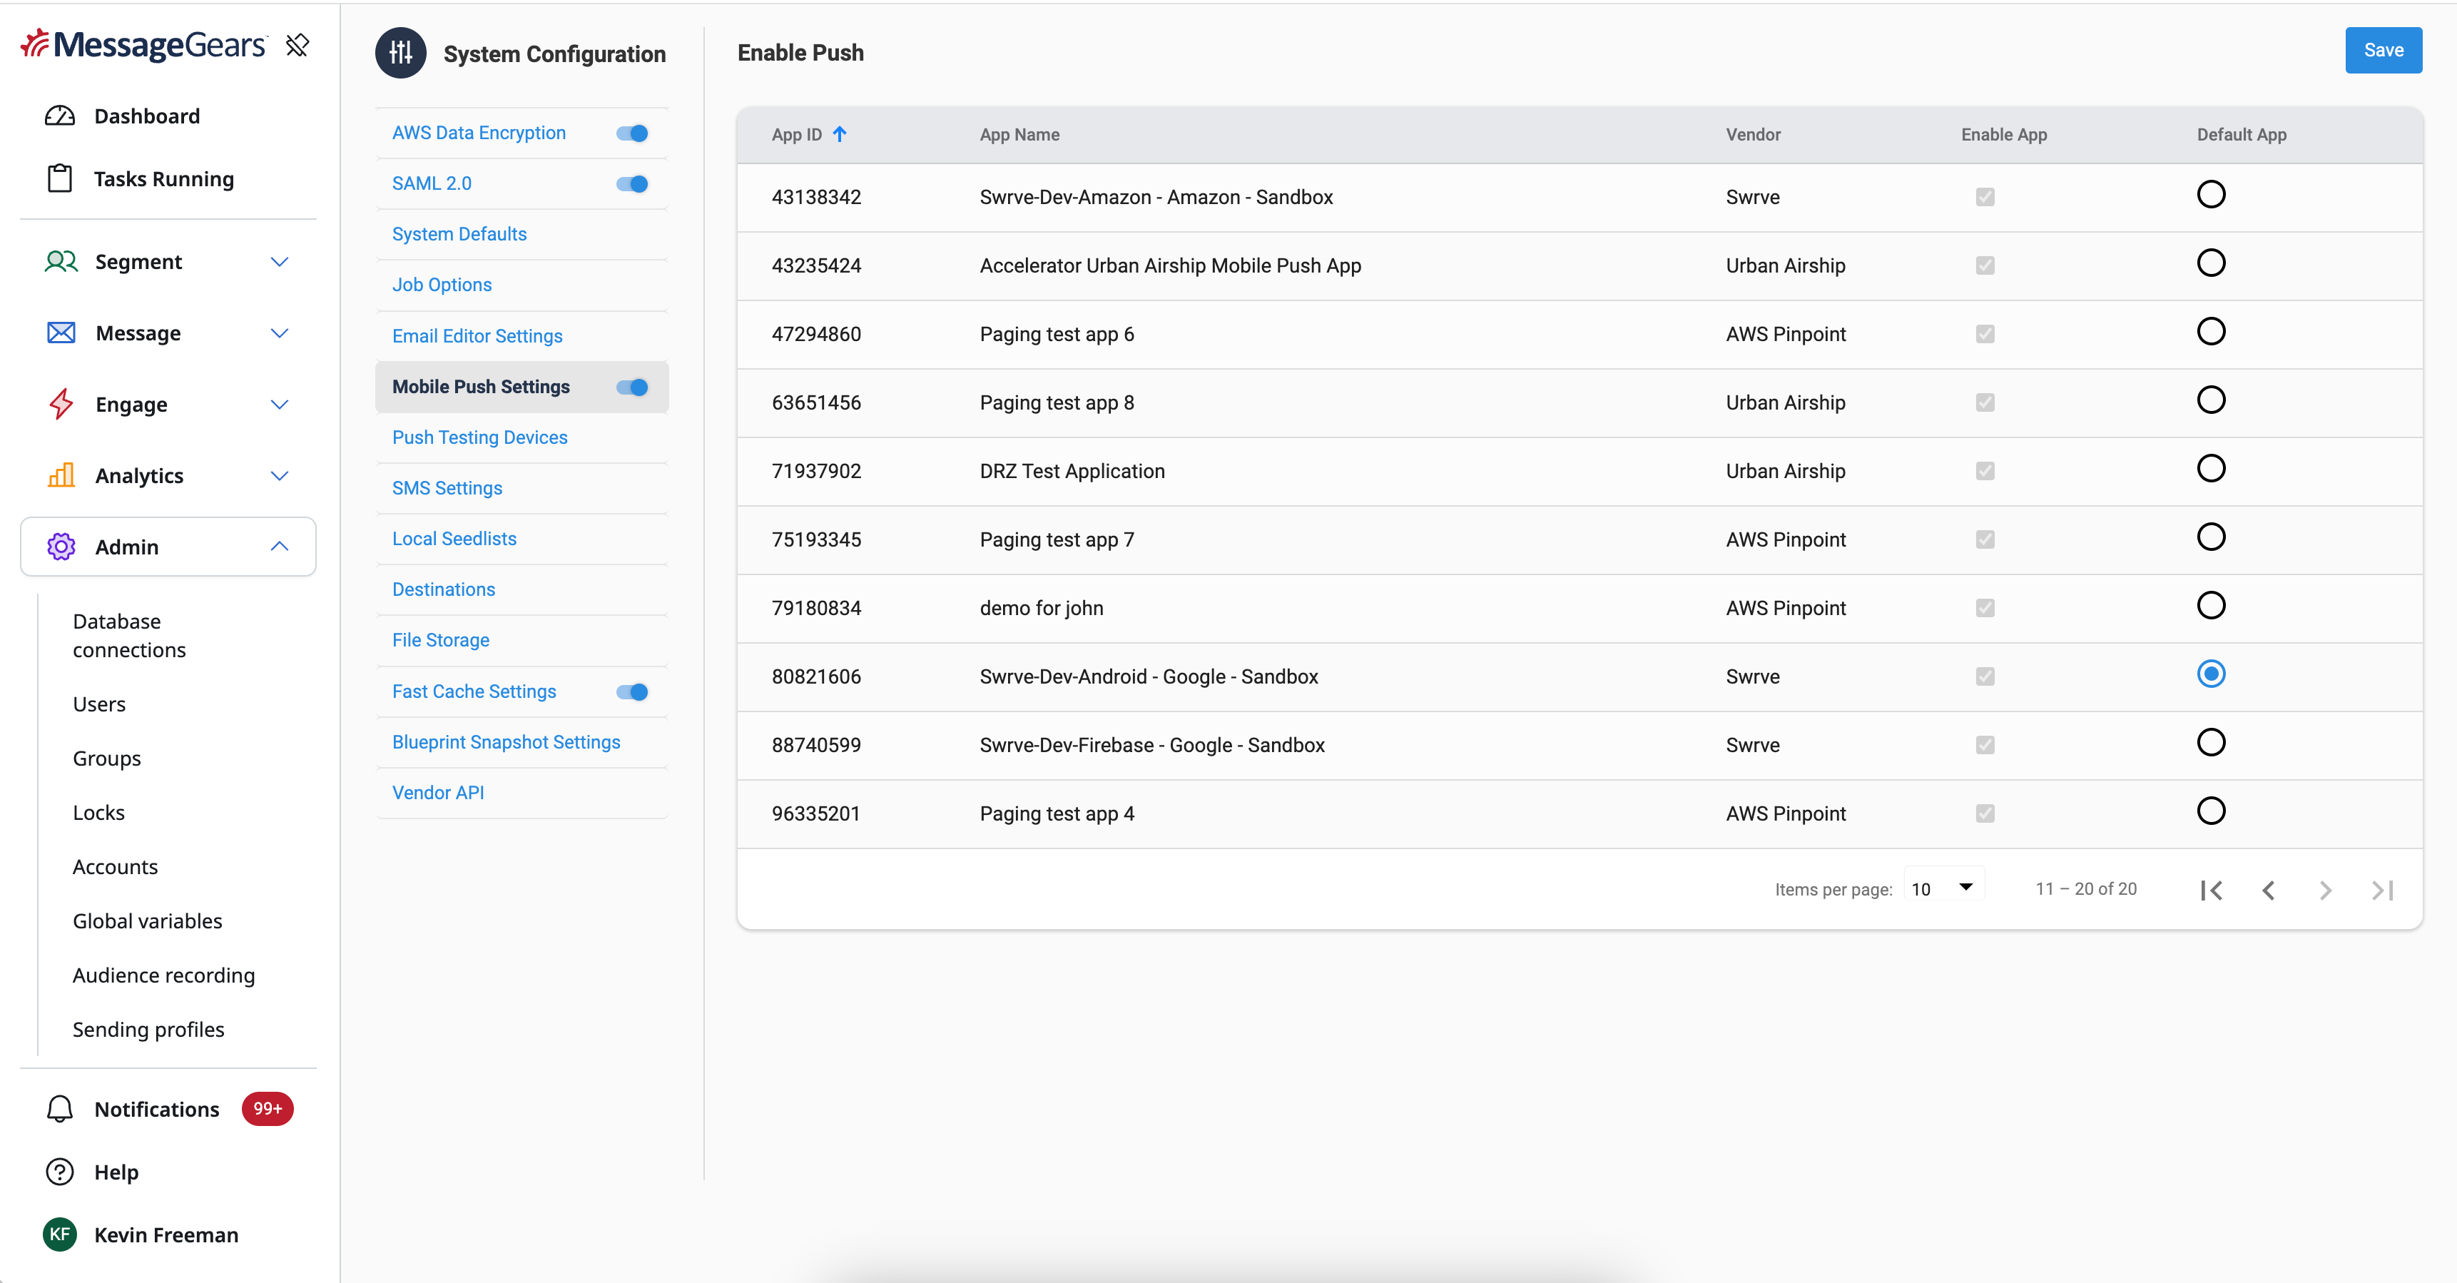Expand the Analytics menu chevron
Viewport: 2457px width, 1283px height.
click(x=280, y=475)
